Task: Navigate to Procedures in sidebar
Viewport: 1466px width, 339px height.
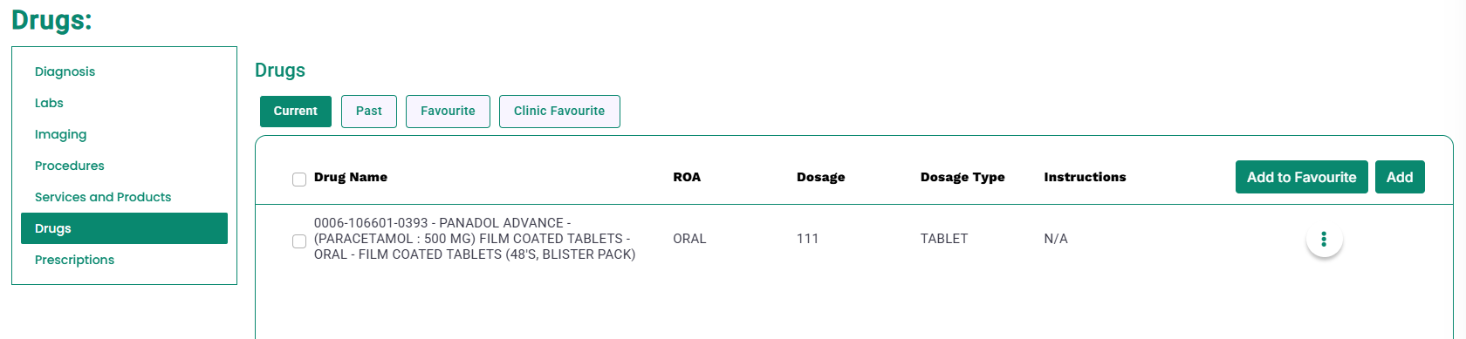Action: coord(70,166)
